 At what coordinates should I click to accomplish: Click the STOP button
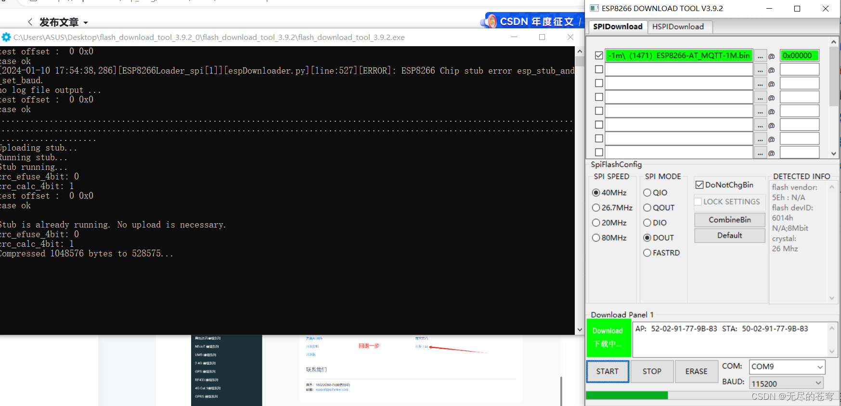[x=652, y=371]
